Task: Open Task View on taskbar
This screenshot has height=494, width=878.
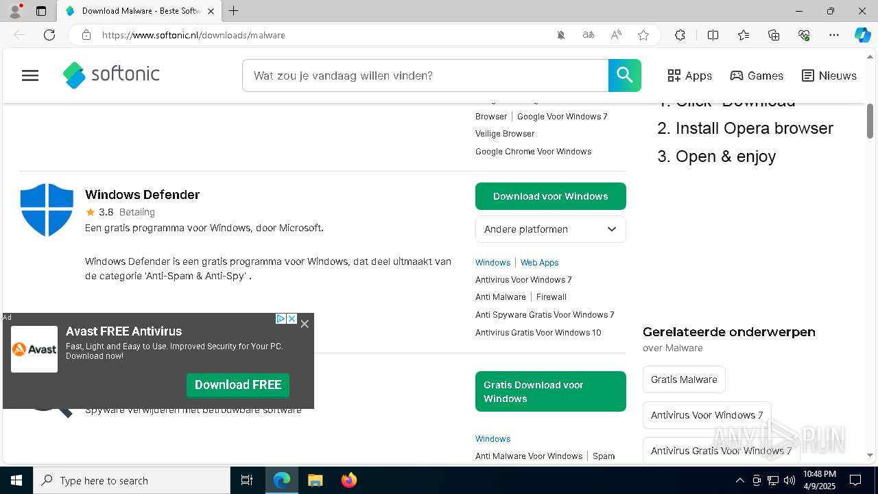Action: point(247,480)
